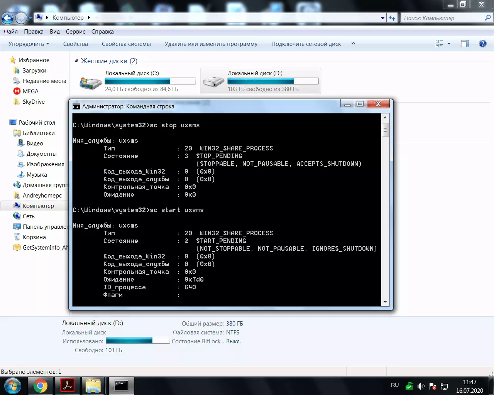Open address bar history dropdown arrow
This screenshot has width=494, height=395.
[x=382, y=18]
